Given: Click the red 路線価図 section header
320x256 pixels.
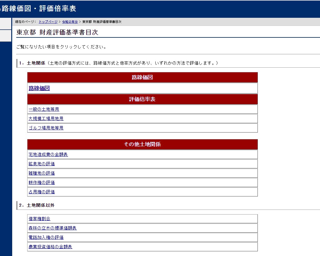Looking at the screenshot, I should click(142, 77).
